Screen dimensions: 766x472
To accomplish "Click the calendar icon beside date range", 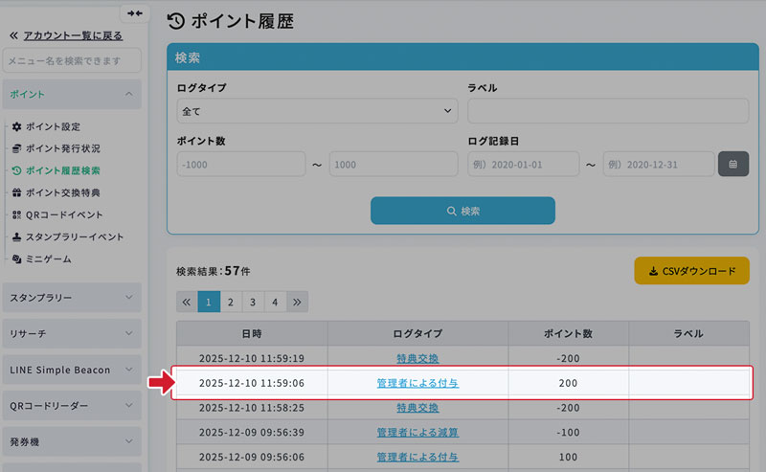I will point(732,164).
